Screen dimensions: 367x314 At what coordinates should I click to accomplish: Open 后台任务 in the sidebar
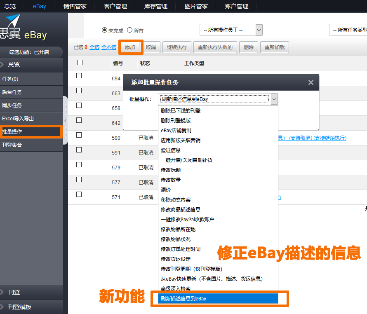31,92
